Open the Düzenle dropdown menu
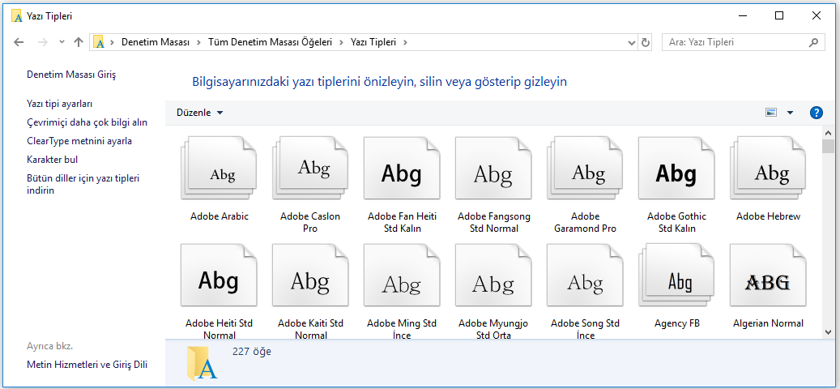 coord(199,113)
